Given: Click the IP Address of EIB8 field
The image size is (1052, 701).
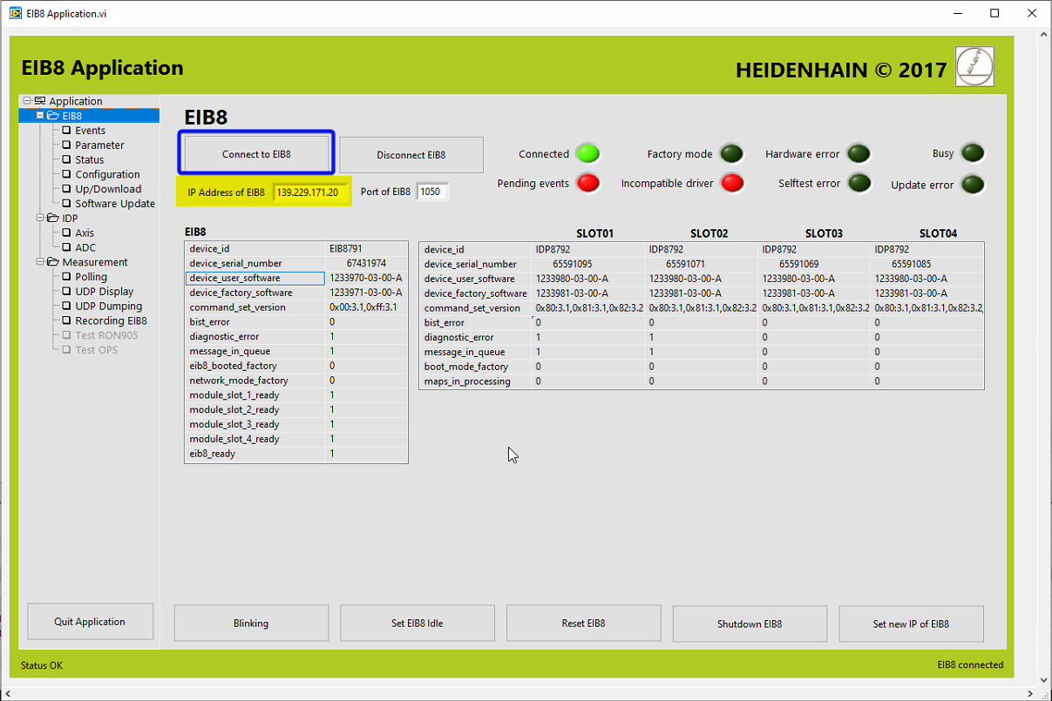Looking at the screenshot, I should (x=309, y=192).
